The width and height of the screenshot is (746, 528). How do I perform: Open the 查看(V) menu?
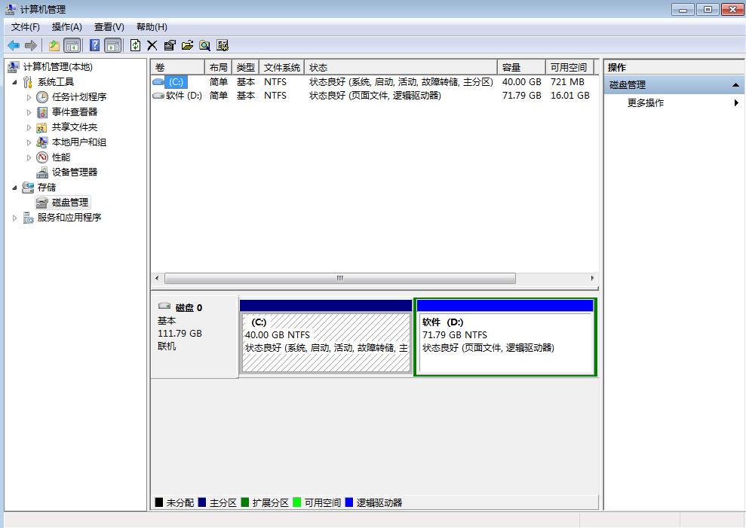click(x=109, y=27)
